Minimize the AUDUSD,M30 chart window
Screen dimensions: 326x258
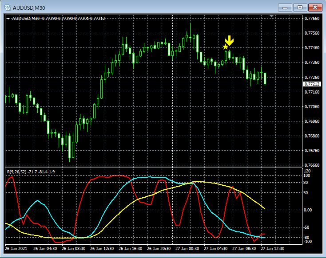click(x=285, y=8)
